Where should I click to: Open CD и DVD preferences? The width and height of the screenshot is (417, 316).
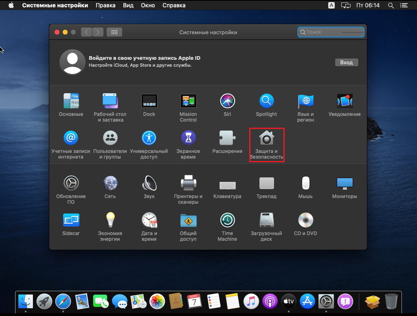(305, 220)
